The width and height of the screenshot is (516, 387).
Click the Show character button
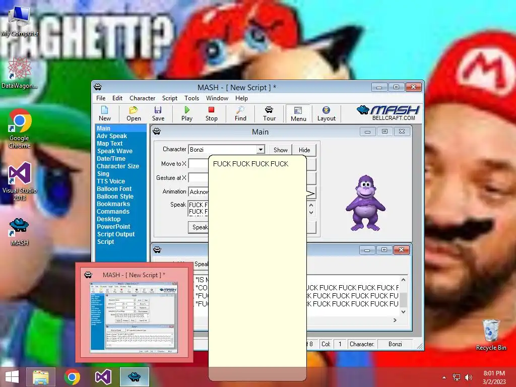tap(280, 150)
